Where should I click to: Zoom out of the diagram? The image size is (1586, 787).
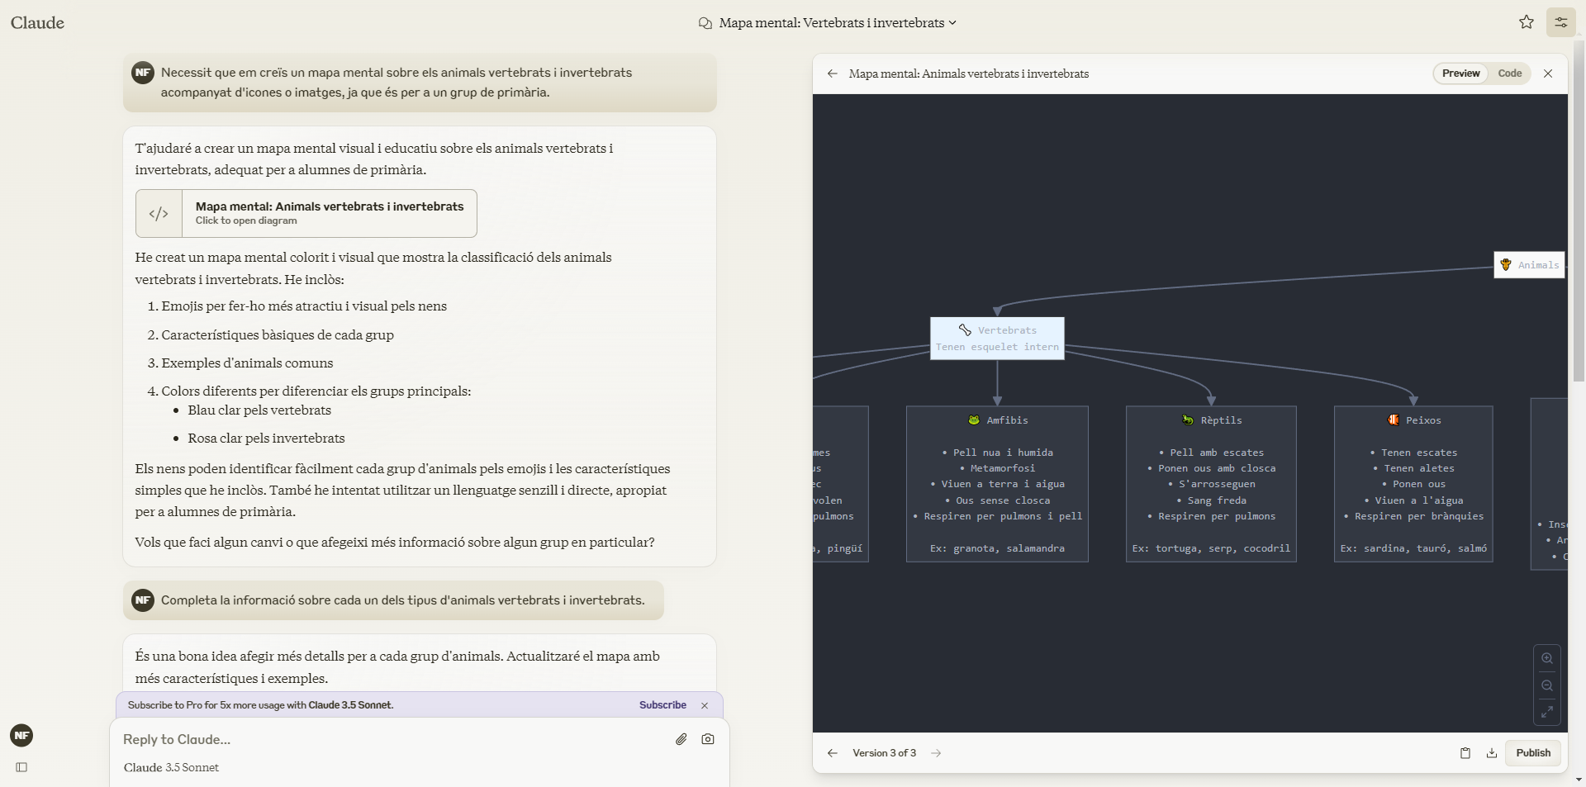pos(1547,685)
